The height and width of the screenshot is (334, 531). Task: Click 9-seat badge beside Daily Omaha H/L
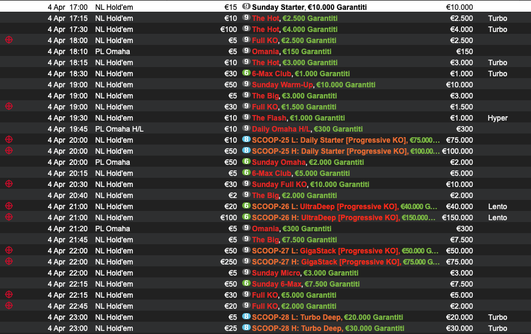[246, 129]
